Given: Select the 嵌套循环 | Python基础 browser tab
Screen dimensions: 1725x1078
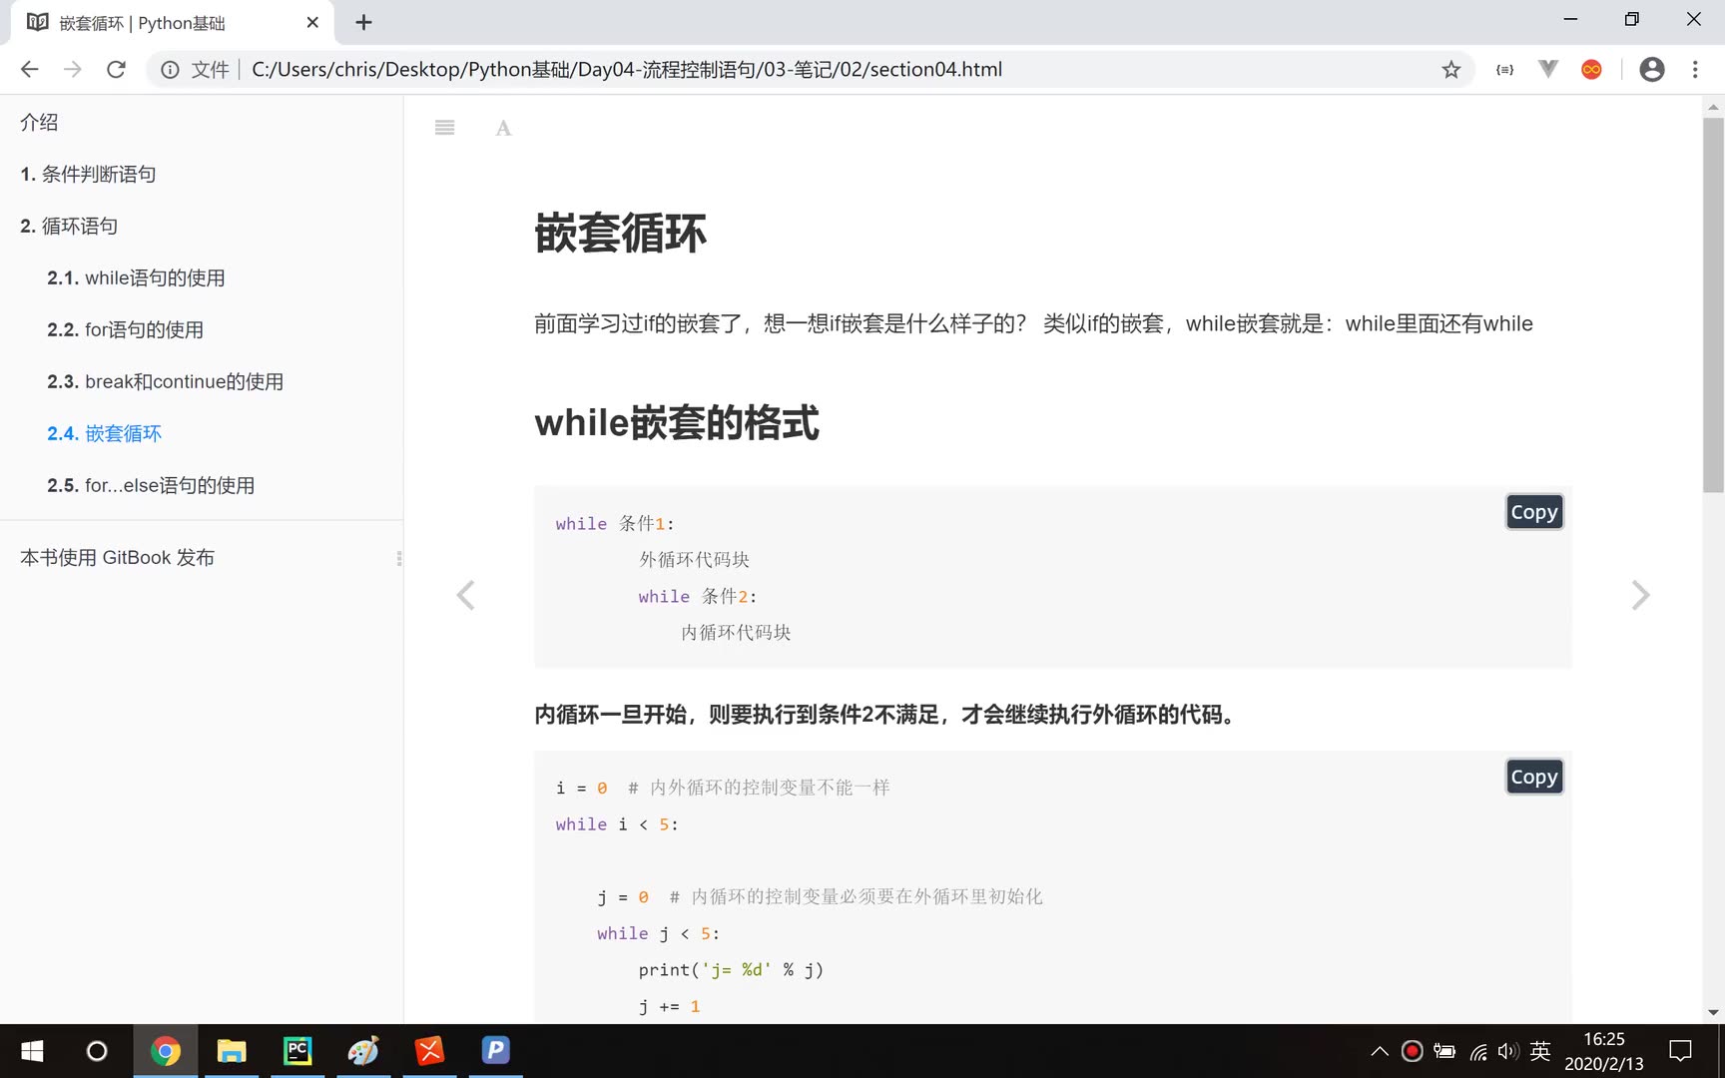Looking at the screenshot, I should point(172,23).
